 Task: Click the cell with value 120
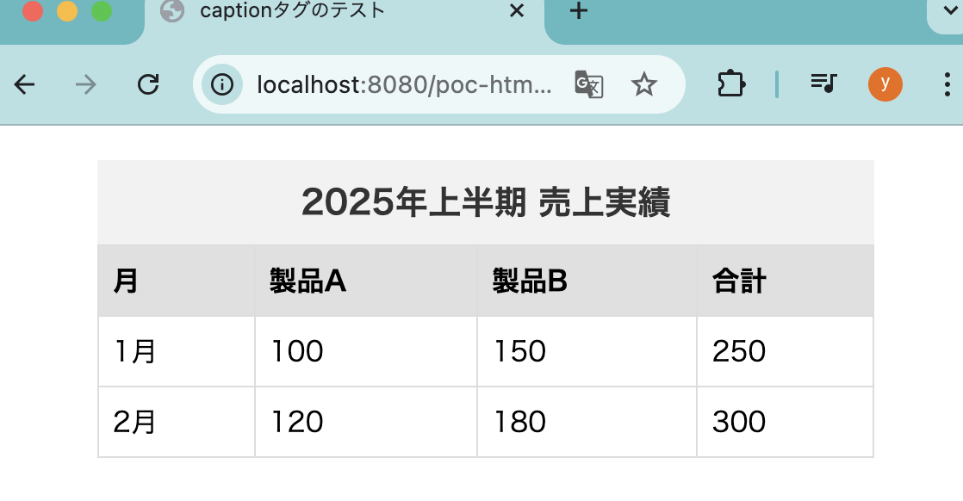[x=366, y=422]
